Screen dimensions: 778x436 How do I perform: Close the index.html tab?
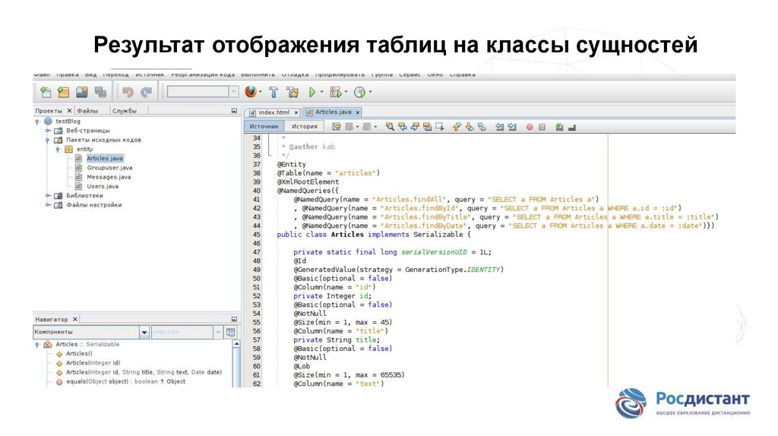click(x=296, y=112)
